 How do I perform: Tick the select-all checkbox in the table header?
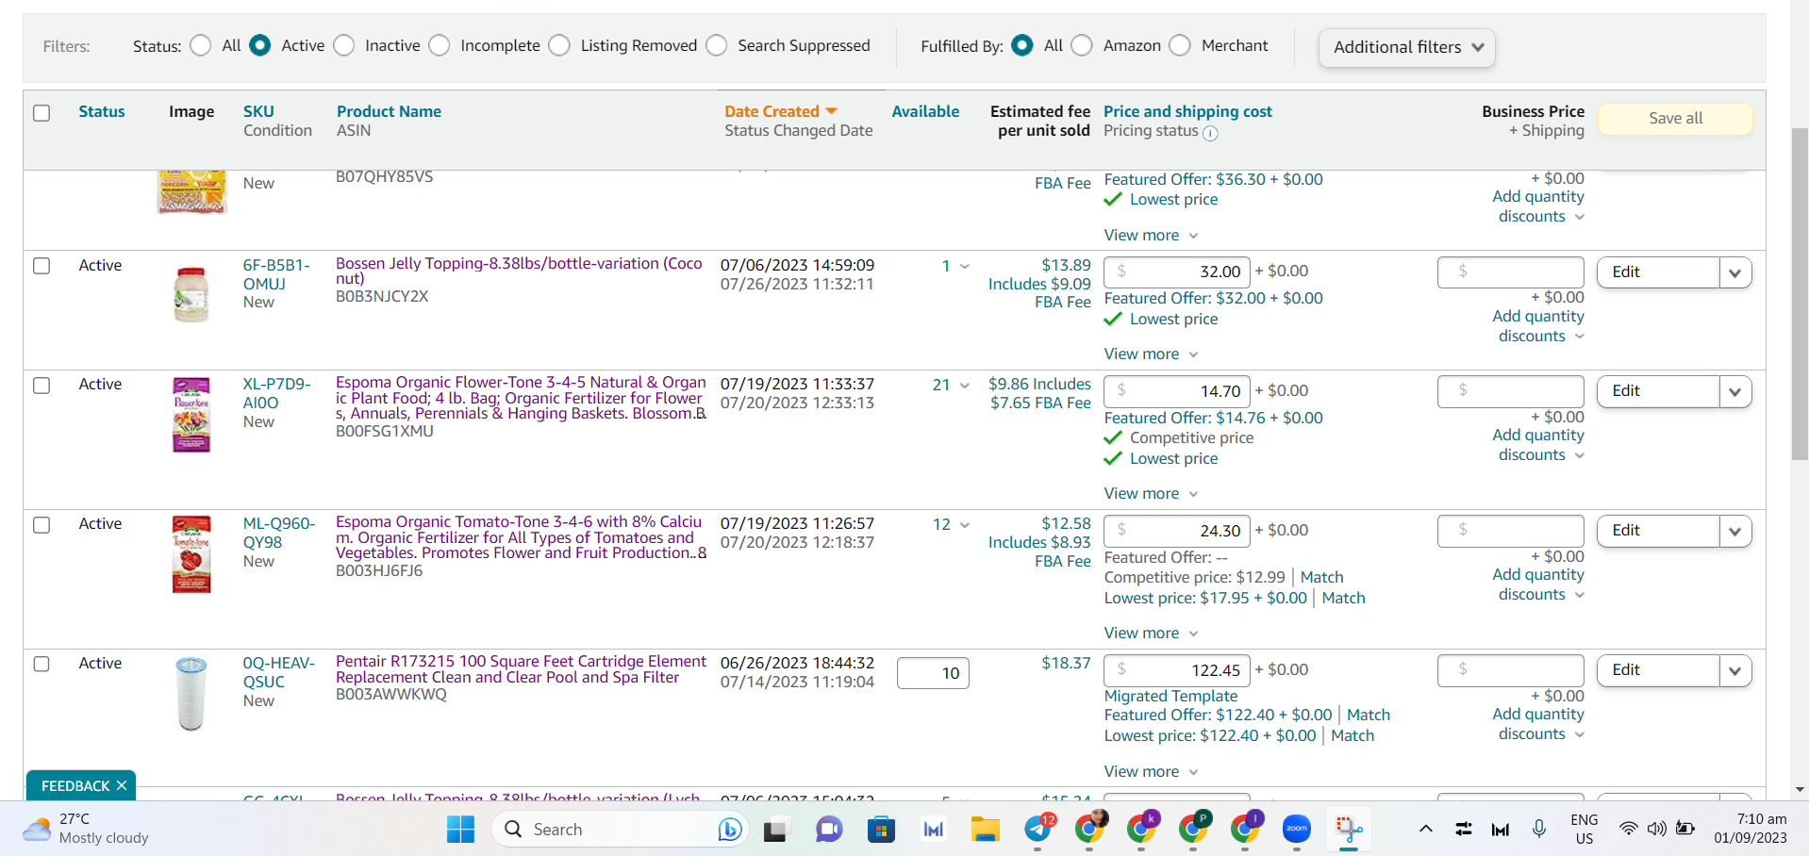41,113
